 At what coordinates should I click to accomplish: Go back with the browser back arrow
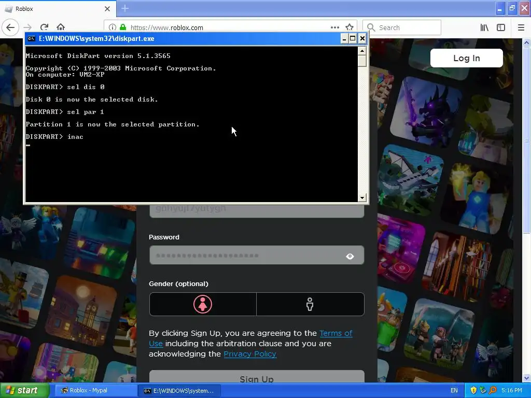pos(10,27)
